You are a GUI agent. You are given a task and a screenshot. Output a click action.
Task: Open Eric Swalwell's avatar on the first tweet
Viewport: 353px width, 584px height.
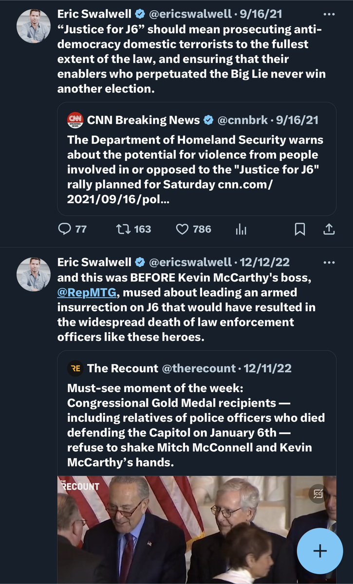pos(34,25)
